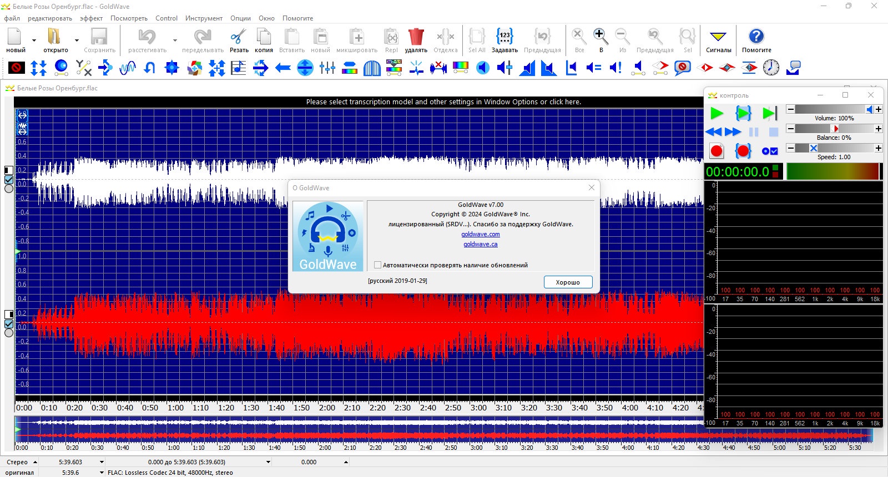Uncheck the white left channel checkbox
Image resolution: width=888 pixels, height=477 pixels.
point(9,180)
